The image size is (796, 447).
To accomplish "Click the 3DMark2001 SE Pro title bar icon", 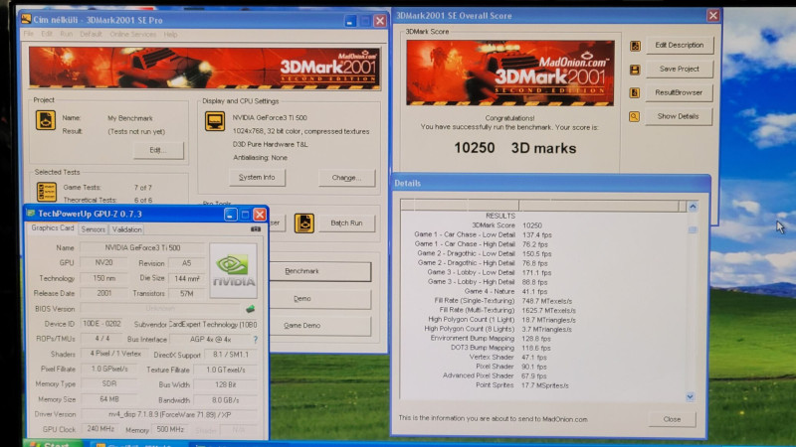I will coord(26,19).
